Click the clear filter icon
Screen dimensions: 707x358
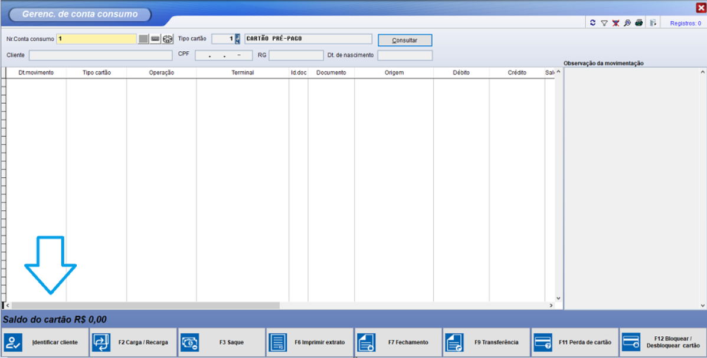coord(616,22)
